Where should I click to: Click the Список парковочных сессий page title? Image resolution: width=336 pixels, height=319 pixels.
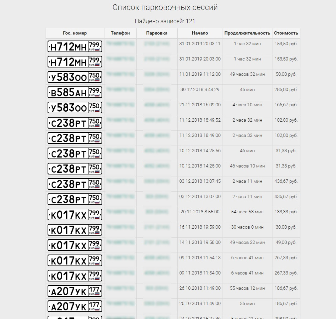click(x=165, y=8)
